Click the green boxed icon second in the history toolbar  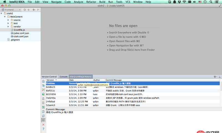43,86
